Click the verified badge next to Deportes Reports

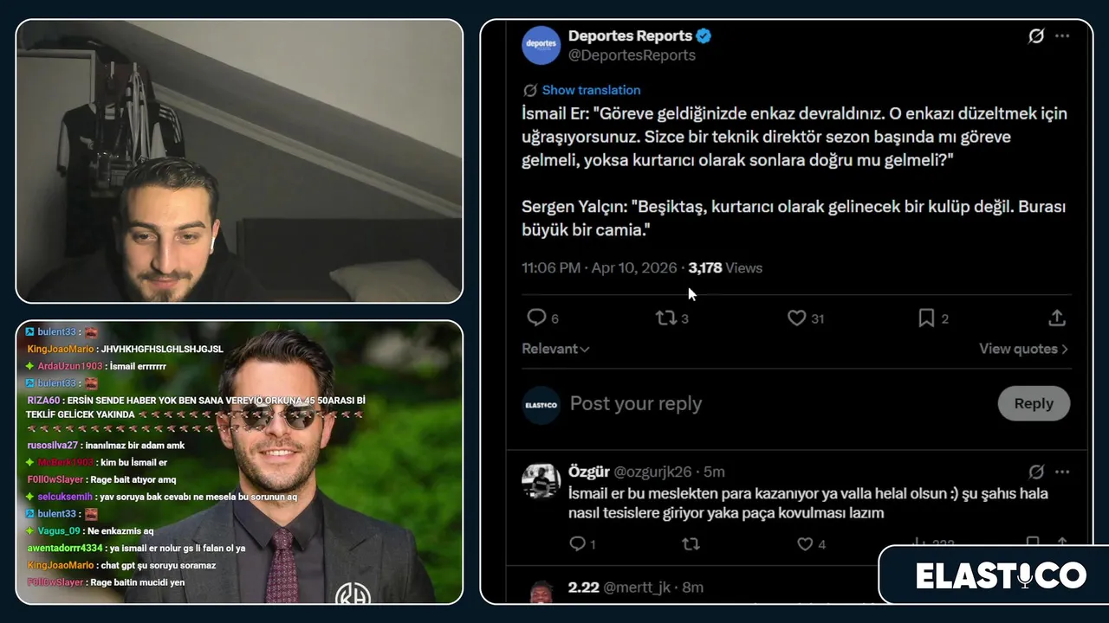tap(704, 36)
